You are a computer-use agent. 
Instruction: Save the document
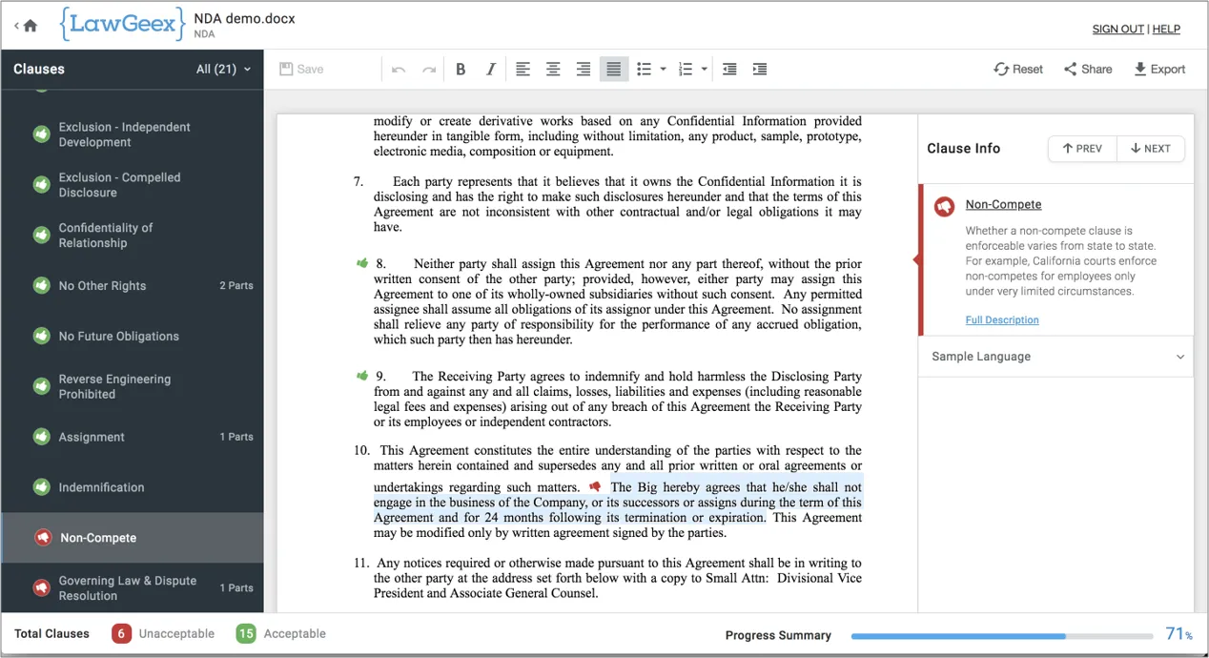(x=301, y=70)
